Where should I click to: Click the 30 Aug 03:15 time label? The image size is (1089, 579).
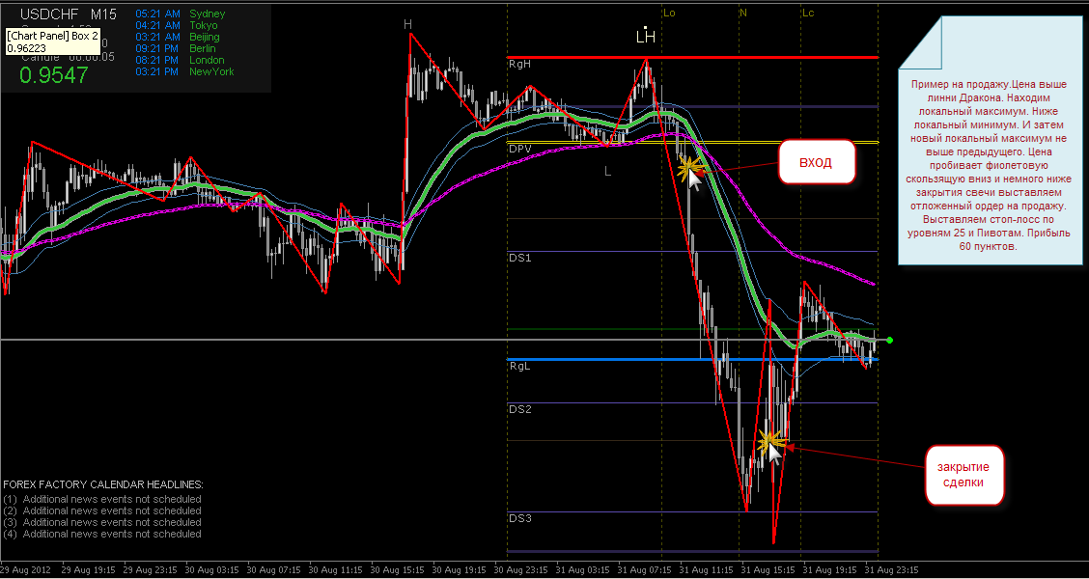[x=211, y=570]
